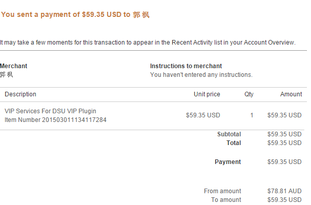Click the Payment label

point(227,162)
